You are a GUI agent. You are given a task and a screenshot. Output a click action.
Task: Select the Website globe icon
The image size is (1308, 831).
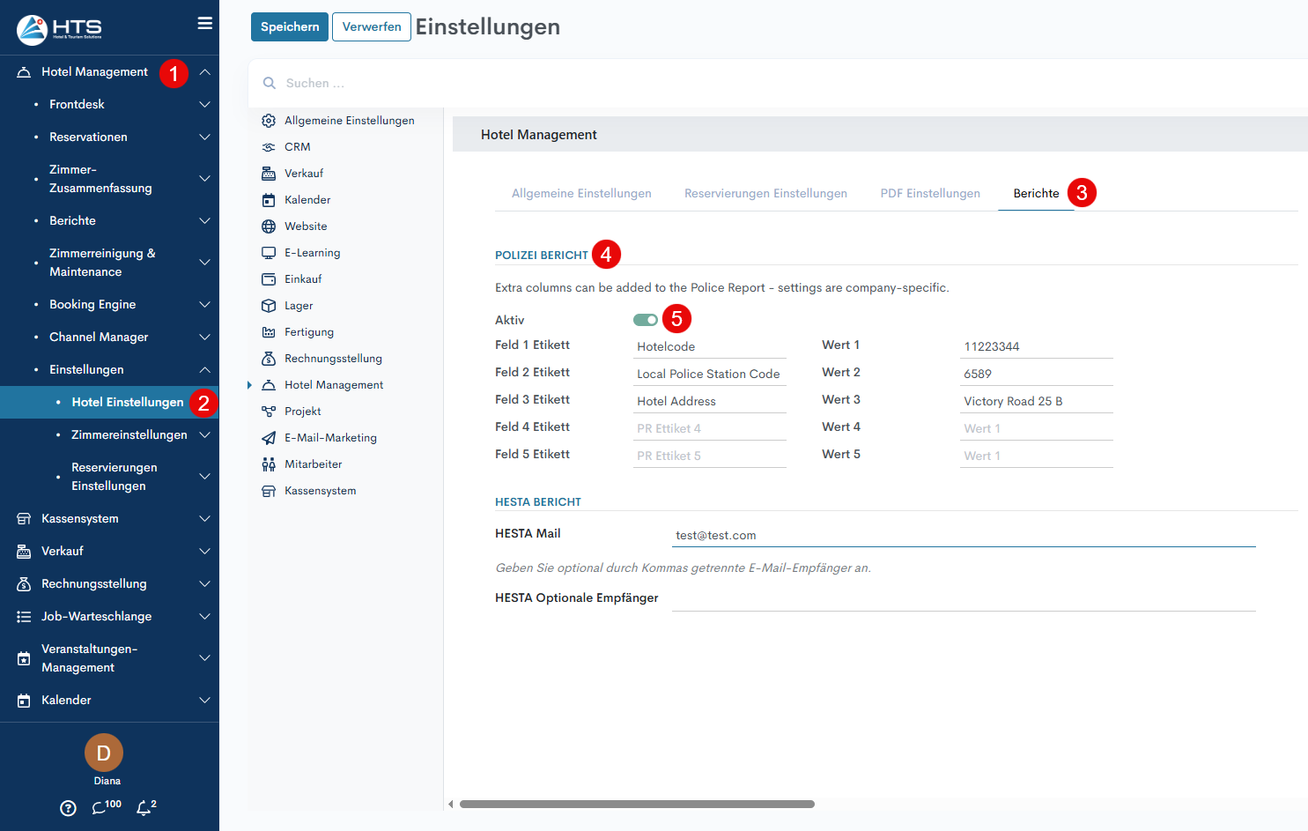pos(269,226)
